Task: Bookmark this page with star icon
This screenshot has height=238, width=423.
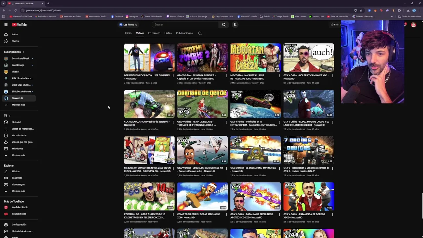Action: [361, 10]
